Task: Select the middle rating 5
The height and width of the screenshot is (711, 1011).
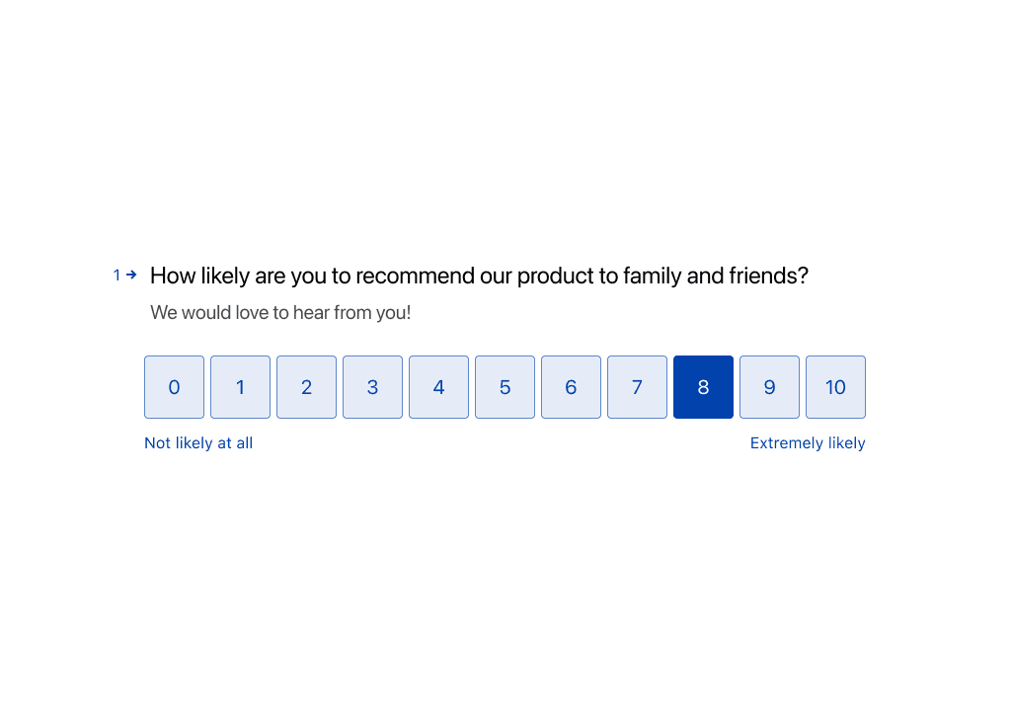Action: pos(505,387)
